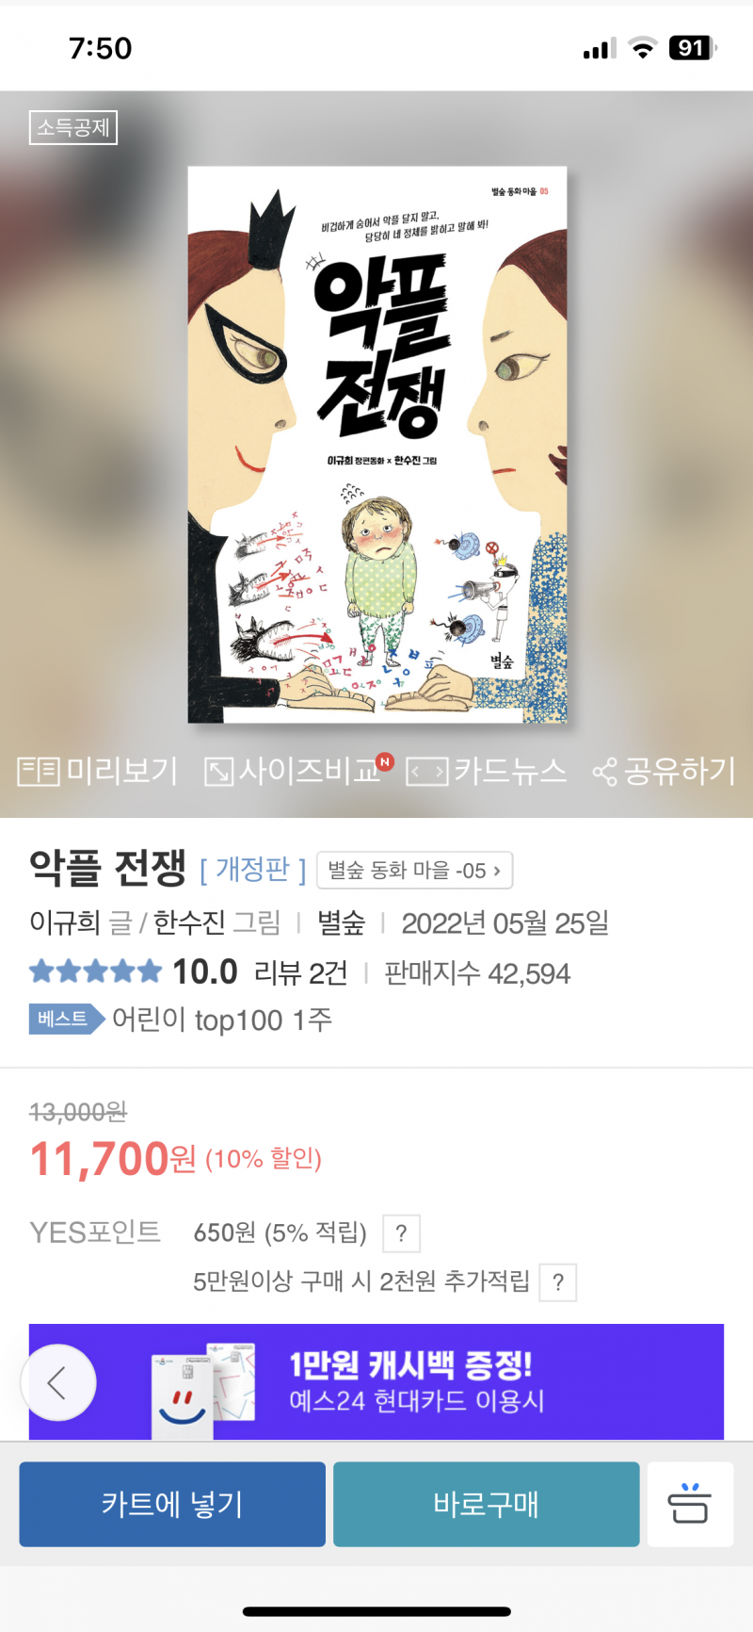Tap the back arrow circle button
This screenshot has height=1632, width=753.
click(58, 1382)
